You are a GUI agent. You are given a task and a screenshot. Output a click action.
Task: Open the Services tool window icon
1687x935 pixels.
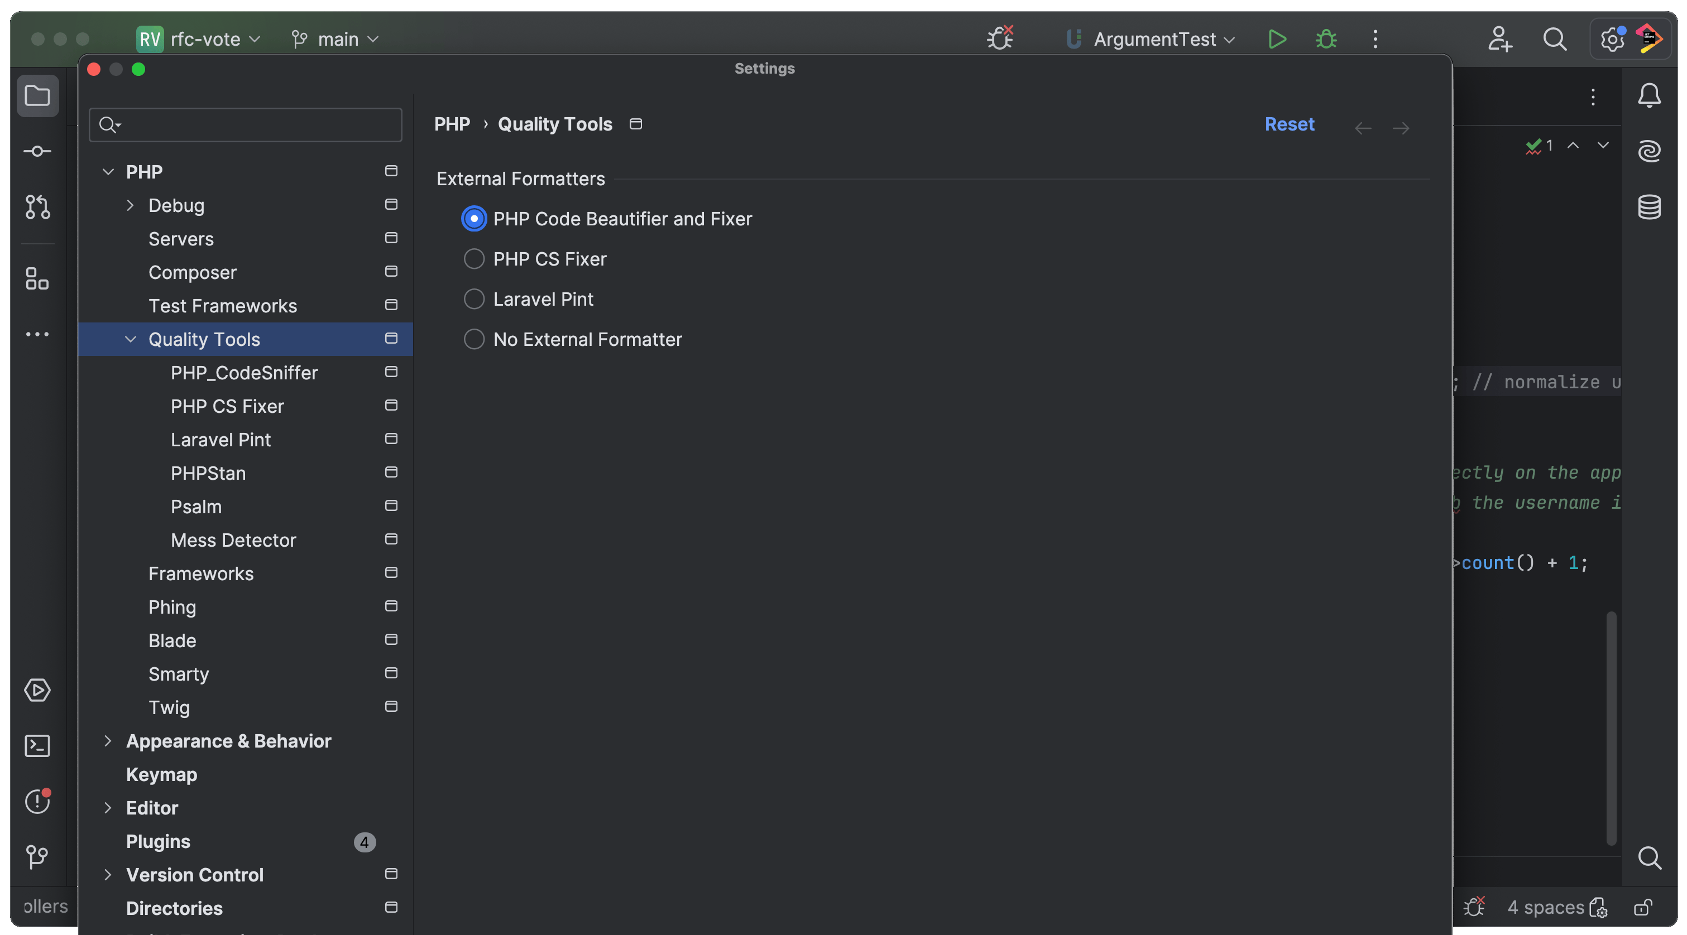pos(37,690)
